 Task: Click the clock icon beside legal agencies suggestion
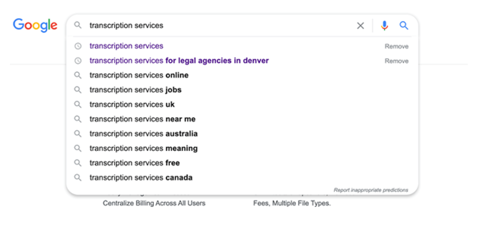[78, 61]
